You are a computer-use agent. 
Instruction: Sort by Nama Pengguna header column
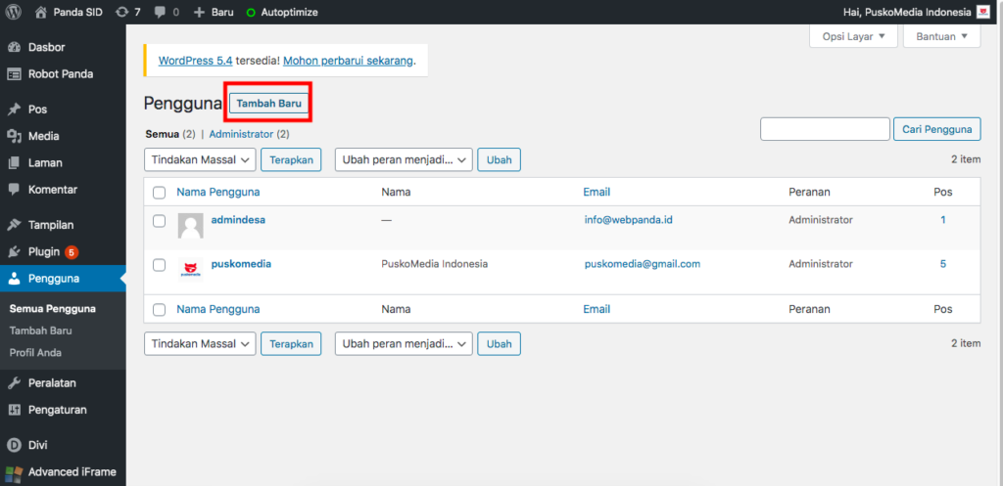point(218,192)
